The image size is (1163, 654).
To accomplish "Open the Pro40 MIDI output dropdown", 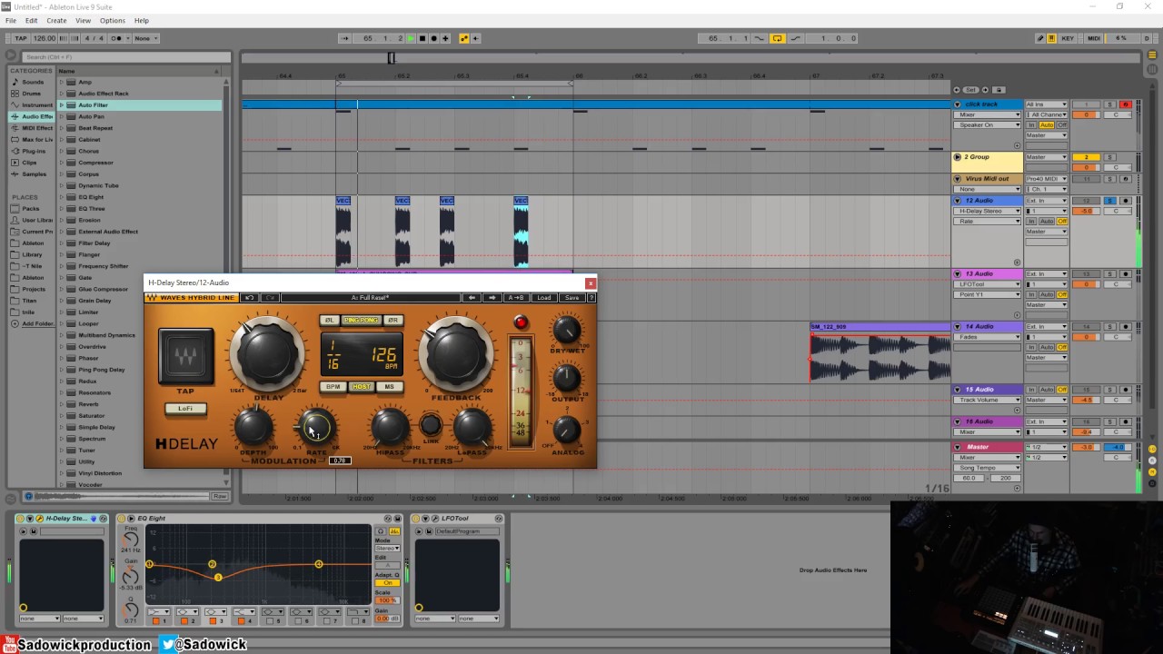I will pos(1047,179).
